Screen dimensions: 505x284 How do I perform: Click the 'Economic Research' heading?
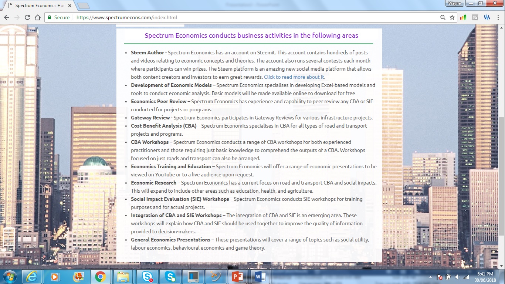pyautogui.click(x=153, y=183)
